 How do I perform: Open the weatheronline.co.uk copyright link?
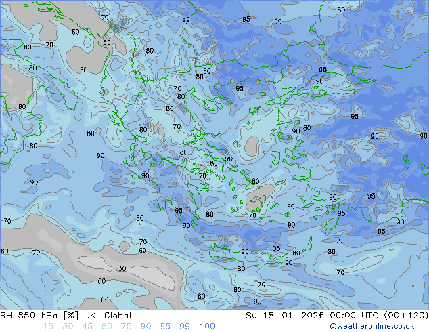pyautogui.click(x=372, y=326)
